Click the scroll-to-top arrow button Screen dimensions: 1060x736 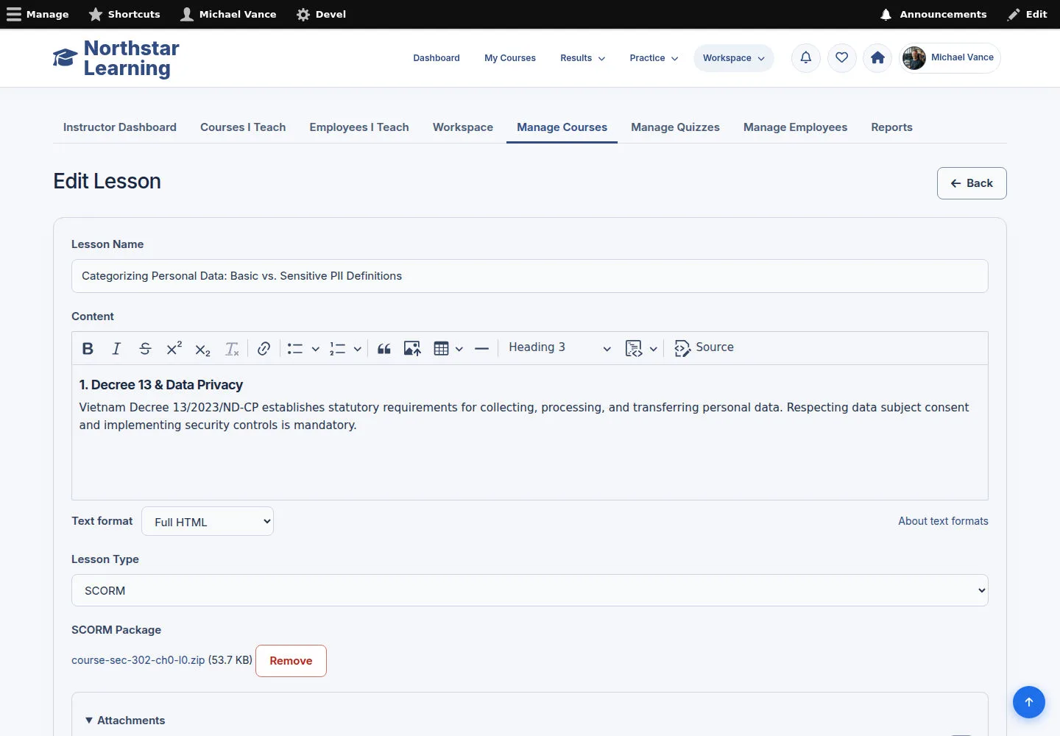(x=1029, y=702)
